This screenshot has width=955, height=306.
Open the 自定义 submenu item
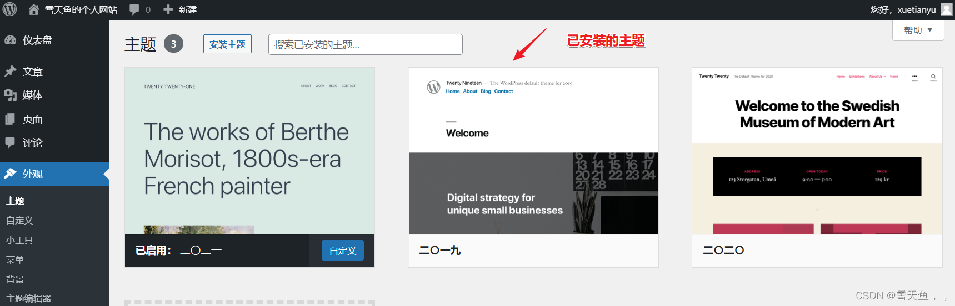click(x=19, y=220)
